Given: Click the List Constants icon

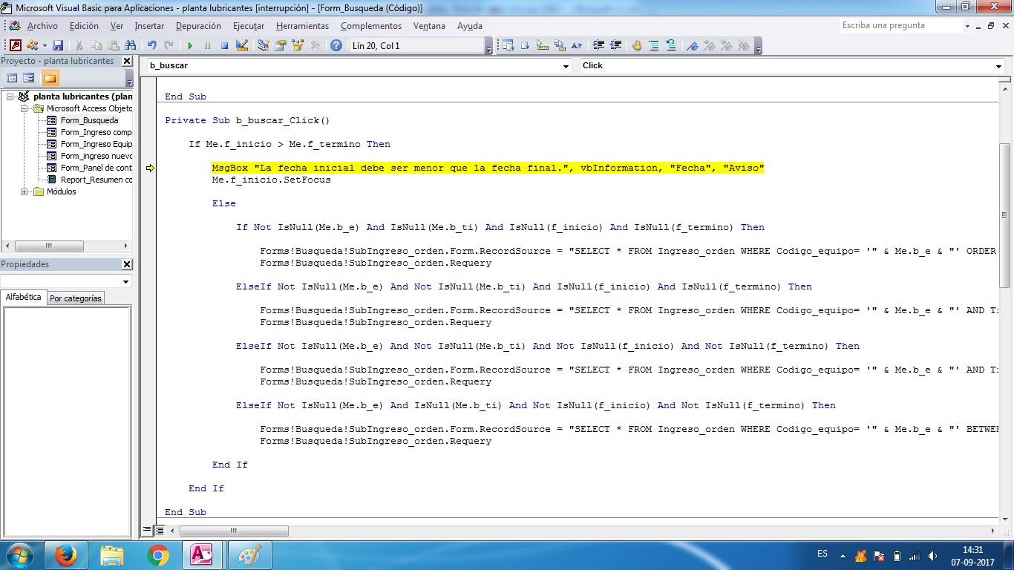Looking at the screenshot, I should (526, 45).
